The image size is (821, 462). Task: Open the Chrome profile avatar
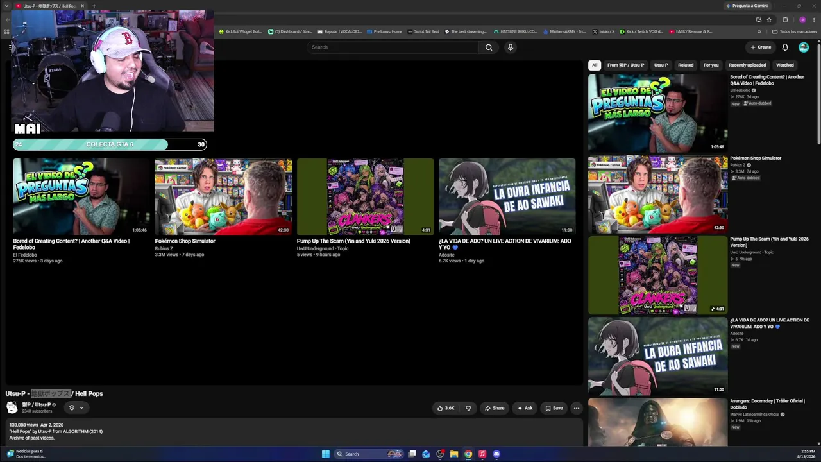point(802,19)
